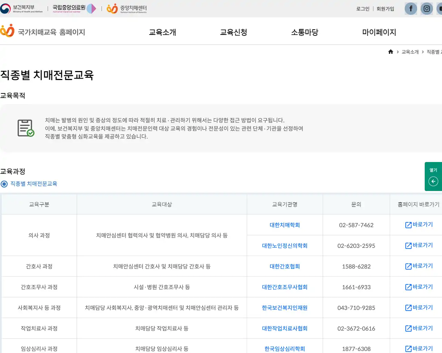Open the Facebook icon
This screenshot has height=353, width=442.
(x=411, y=9)
